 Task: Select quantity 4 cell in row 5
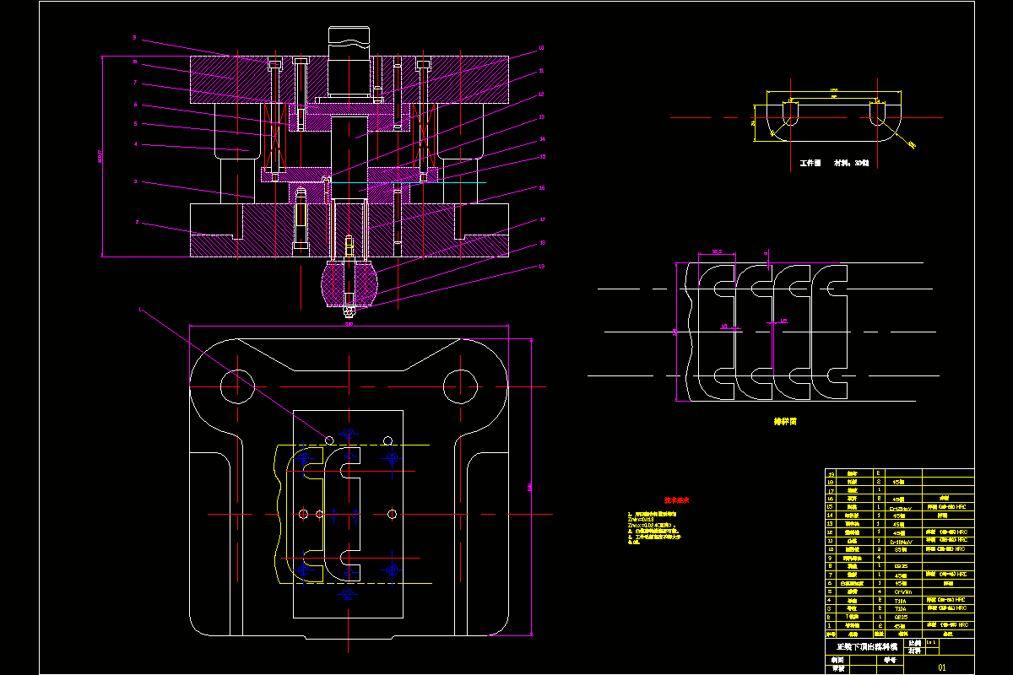click(x=879, y=591)
